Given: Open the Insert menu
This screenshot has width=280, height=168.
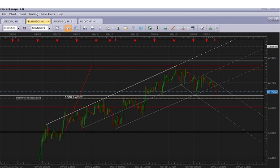Looking at the screenshot, I should 22,14.
